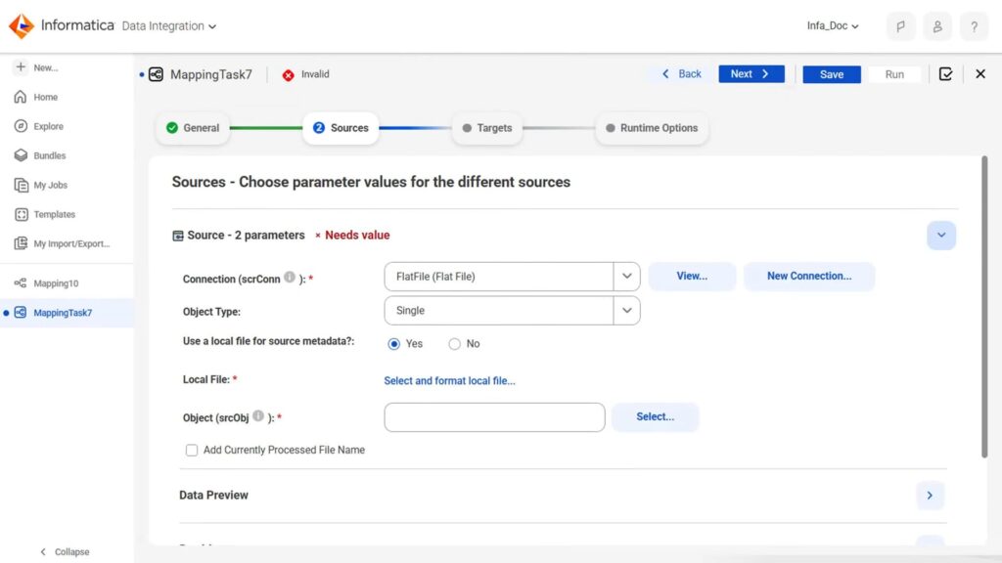Open Explore in the sidebar
This screenshot has height=563, width=1002.
point(39,126)
